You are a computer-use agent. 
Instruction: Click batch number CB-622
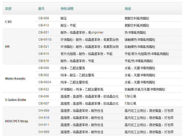[44, 89]
